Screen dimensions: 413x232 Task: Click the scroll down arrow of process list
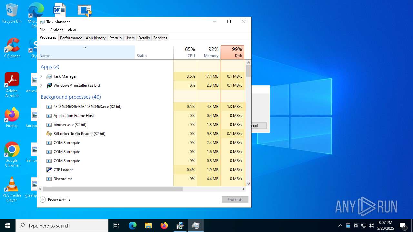[x=248, y=184]
